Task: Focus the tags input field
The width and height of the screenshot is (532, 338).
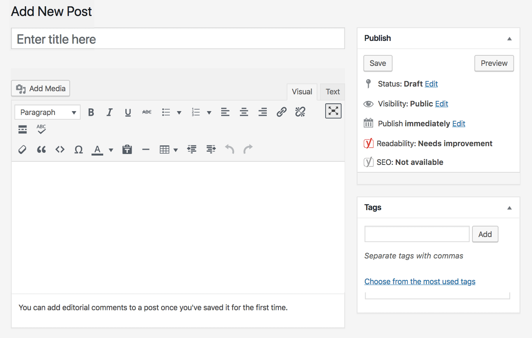Action: 417,234
